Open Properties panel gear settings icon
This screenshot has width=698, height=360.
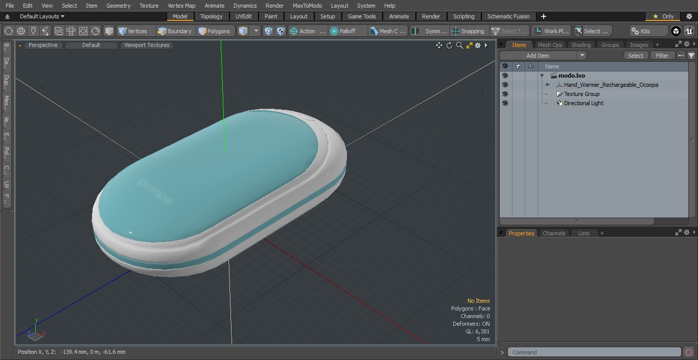point(687,232)
